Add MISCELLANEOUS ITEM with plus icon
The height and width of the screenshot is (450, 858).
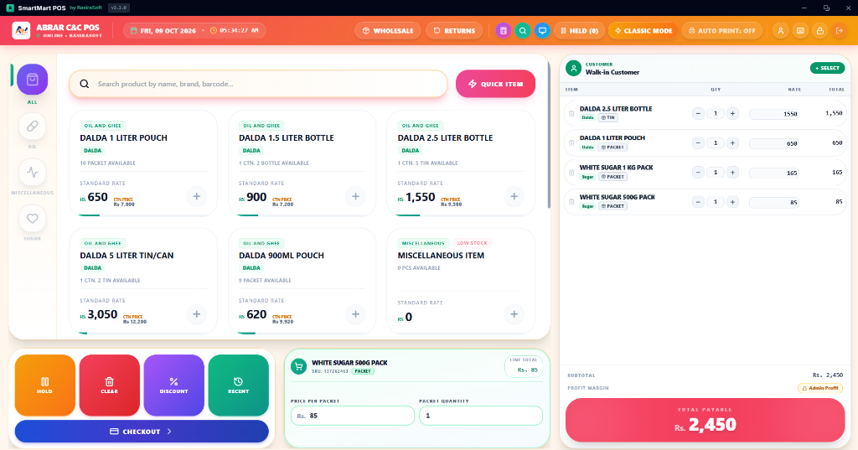(514, 314)
